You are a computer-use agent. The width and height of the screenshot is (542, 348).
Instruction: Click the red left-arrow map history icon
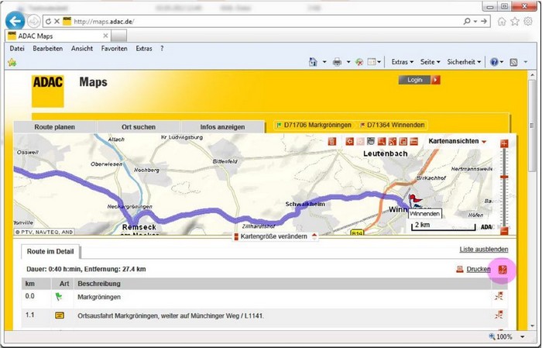point(350,141)
